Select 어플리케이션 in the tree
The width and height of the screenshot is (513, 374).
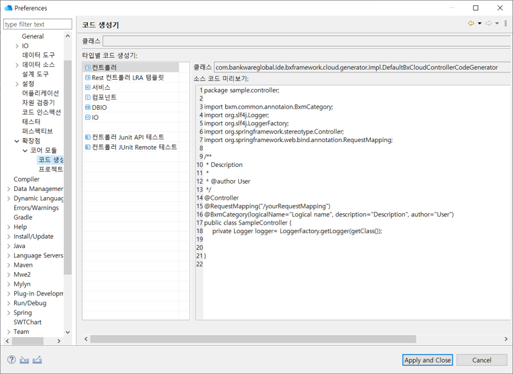[x=40, y=93]
